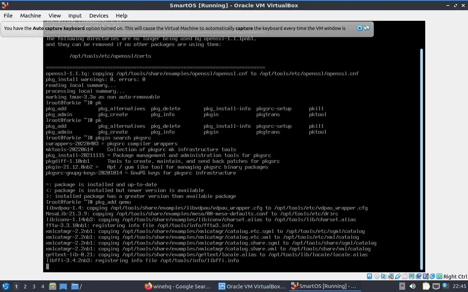468x292 pixels.
Task: Click the eject removable media tray icon
Action: (402, 286)
